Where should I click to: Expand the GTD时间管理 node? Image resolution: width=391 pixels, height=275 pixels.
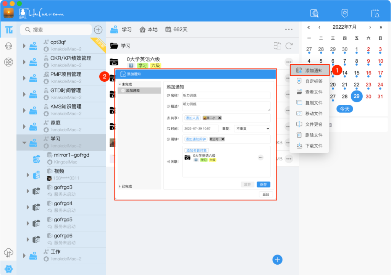(24, 94)
